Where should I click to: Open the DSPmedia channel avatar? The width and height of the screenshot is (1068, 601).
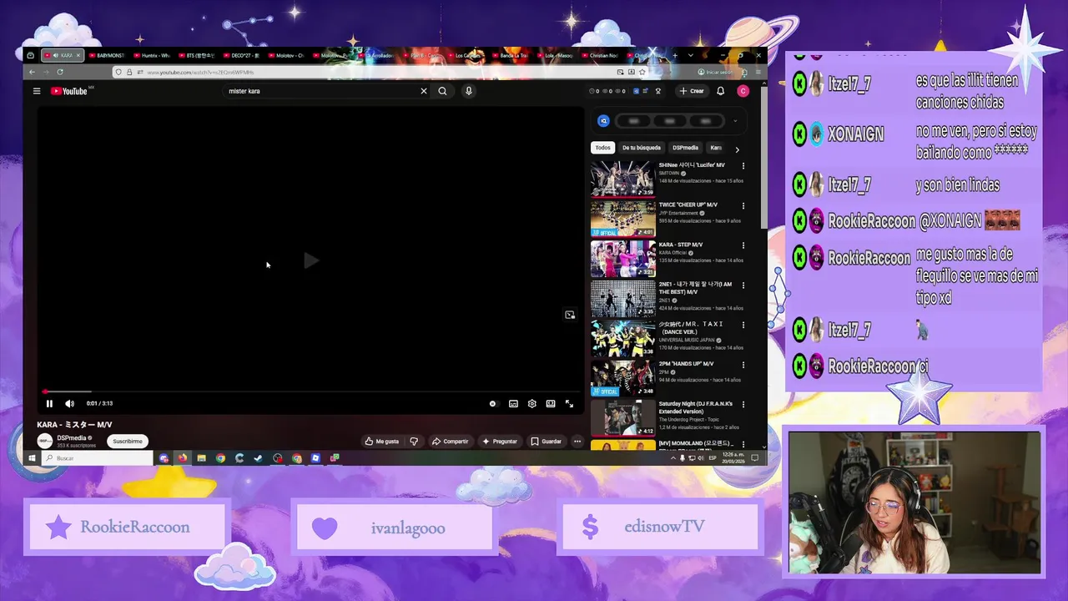[45, 441]
